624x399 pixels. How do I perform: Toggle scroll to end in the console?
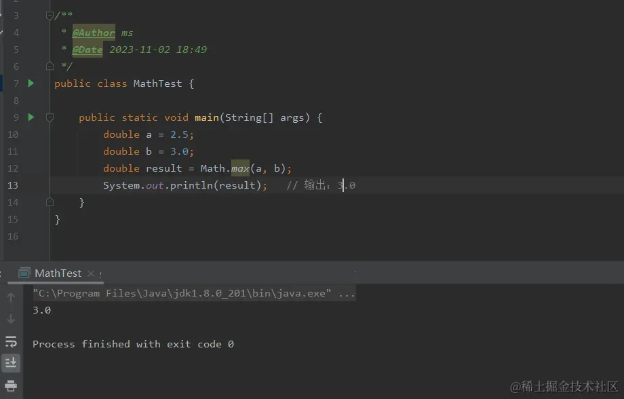[x=11, y=363]
